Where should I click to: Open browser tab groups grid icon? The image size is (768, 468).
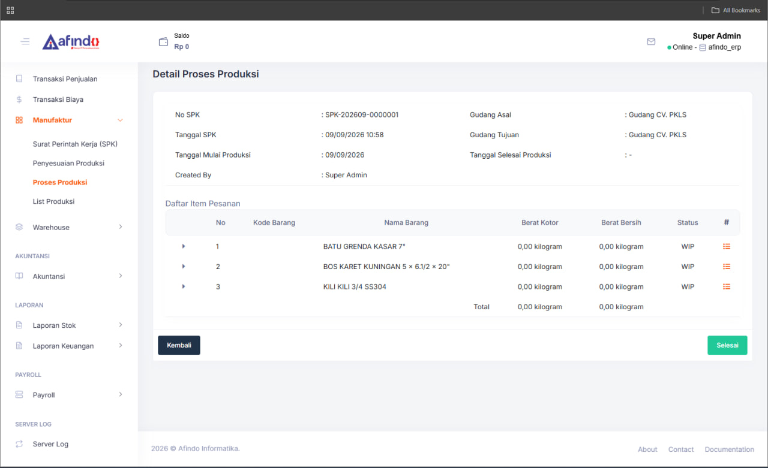point(10,10)
